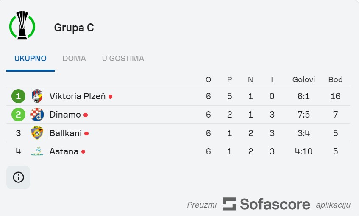359x216 pixels.
Task: Click the Sofascore logo icon
Action: [229, 204]
